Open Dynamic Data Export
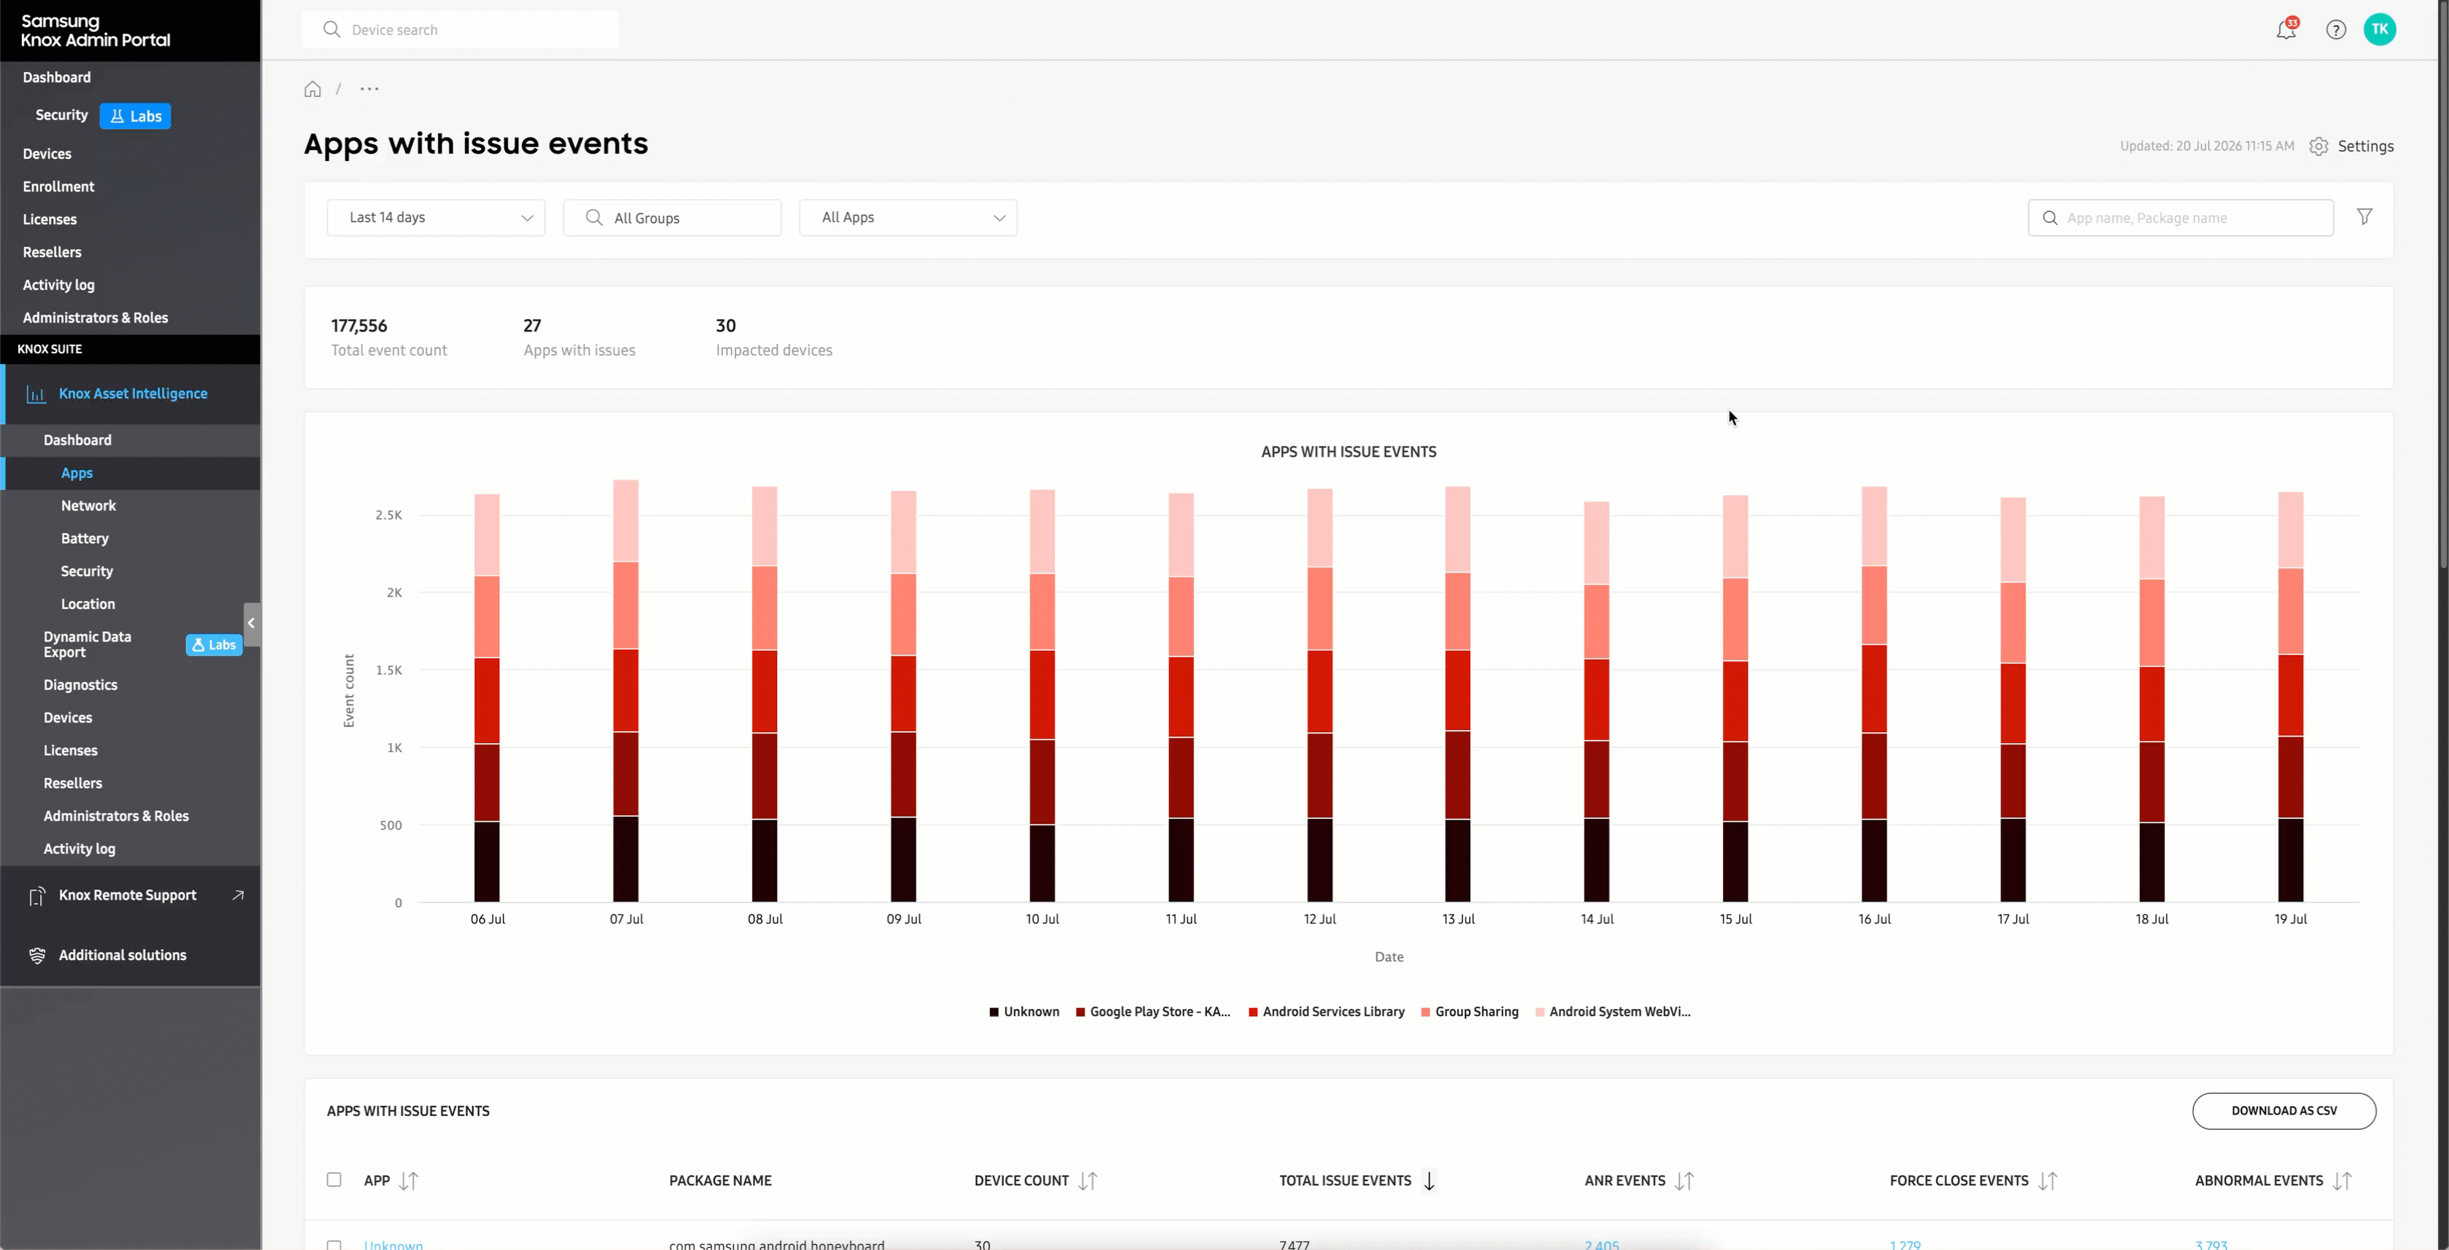This screenshot has height=1250, width=2449. [x=87, y=645]
